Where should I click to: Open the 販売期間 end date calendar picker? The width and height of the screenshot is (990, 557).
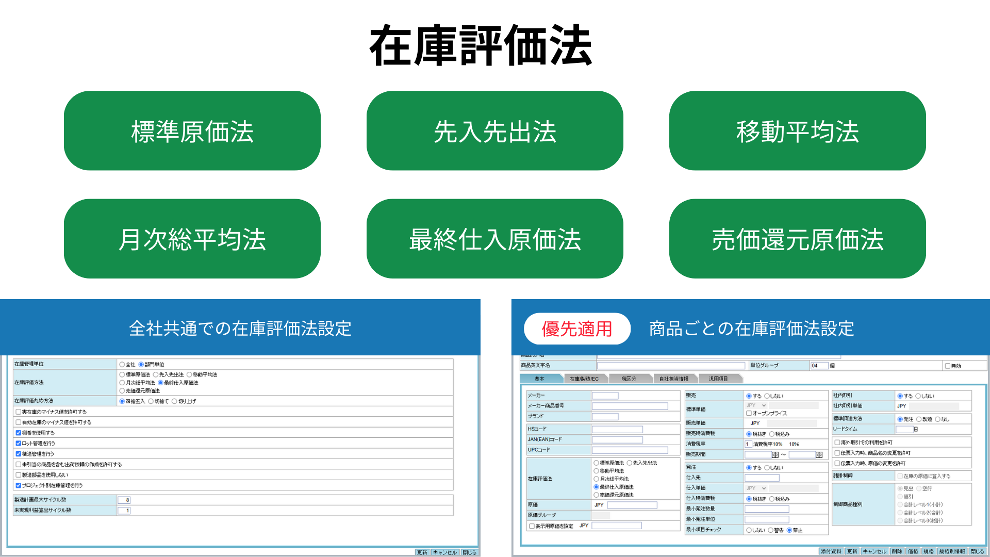pos(819,455)
